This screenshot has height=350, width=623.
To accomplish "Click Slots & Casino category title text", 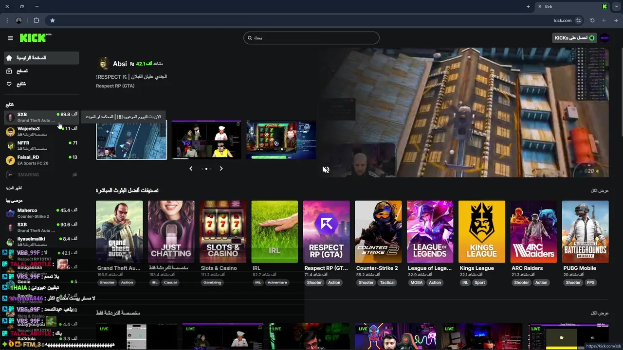I will click(219, 268).
